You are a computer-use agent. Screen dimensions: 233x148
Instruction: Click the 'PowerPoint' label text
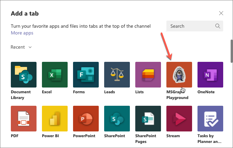coord(84,136)
